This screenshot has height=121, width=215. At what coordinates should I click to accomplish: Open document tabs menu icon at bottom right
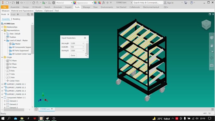(212, 109)
